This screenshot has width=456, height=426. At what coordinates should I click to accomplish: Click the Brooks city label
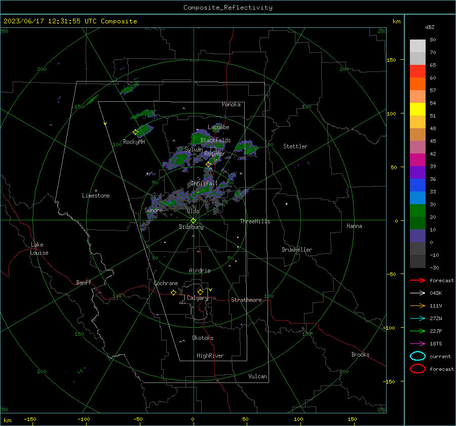point(360,355)
